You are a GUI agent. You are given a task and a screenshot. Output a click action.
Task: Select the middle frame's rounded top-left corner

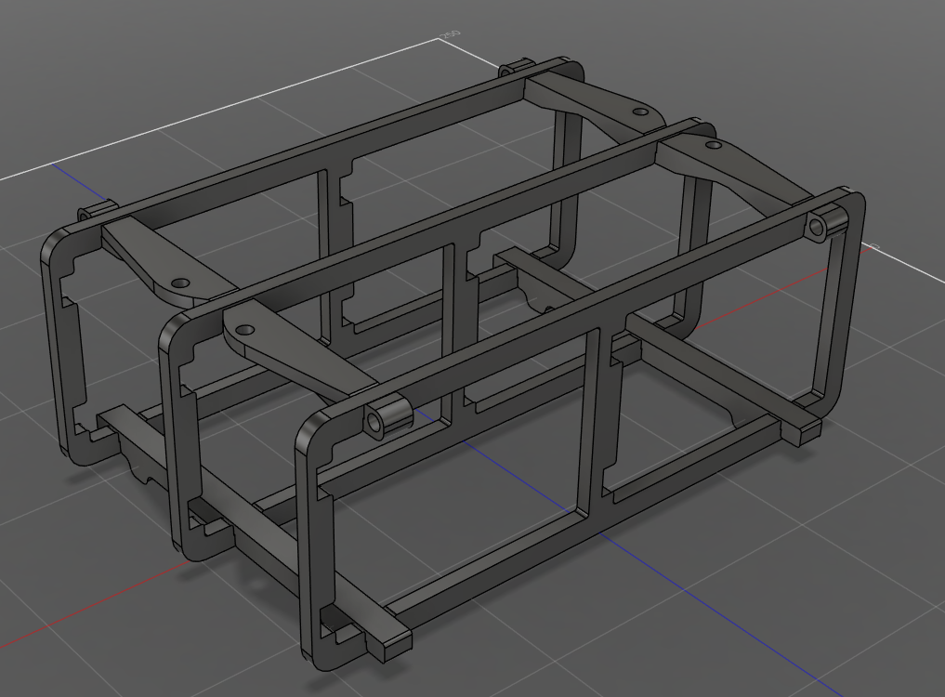pyautogui.click(x=173, y=324)
